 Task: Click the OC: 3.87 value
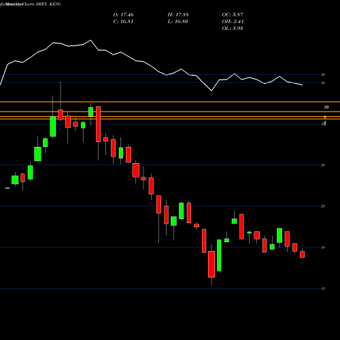233,15
